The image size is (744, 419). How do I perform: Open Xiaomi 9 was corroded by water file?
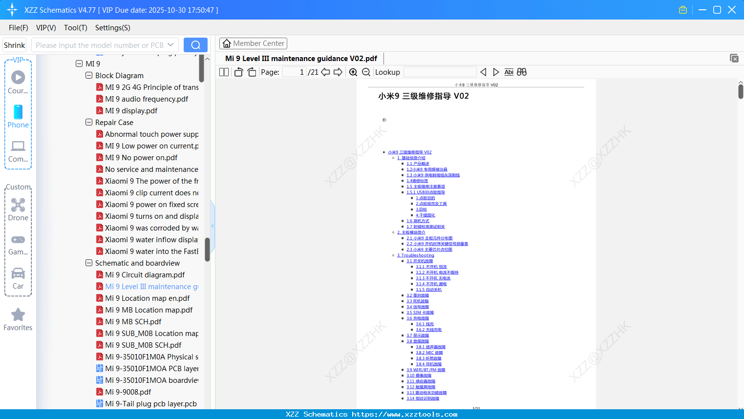152,228
